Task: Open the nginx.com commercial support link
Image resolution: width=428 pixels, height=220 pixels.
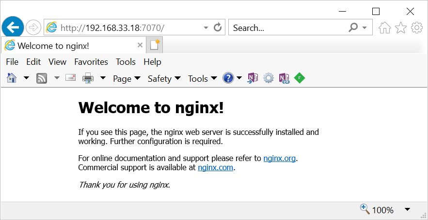Action: (x=216, y=168)
